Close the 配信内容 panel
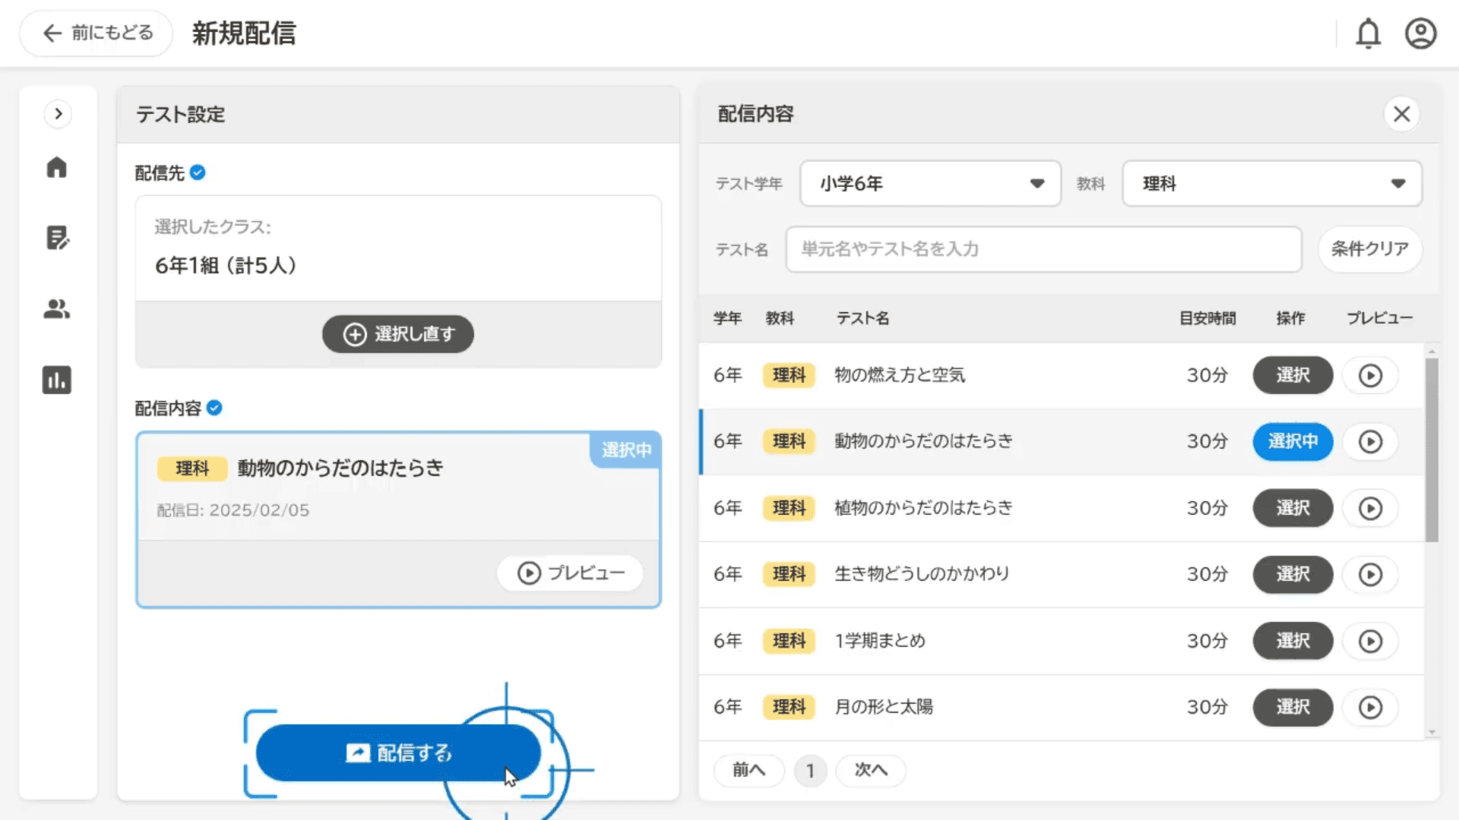The height and width of the screenshot is (820, 1459). coord(1401,114)
